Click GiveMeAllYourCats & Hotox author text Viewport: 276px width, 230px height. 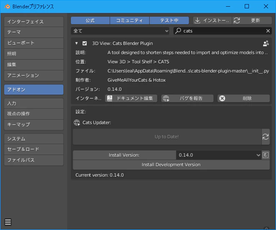coord(137,80)
